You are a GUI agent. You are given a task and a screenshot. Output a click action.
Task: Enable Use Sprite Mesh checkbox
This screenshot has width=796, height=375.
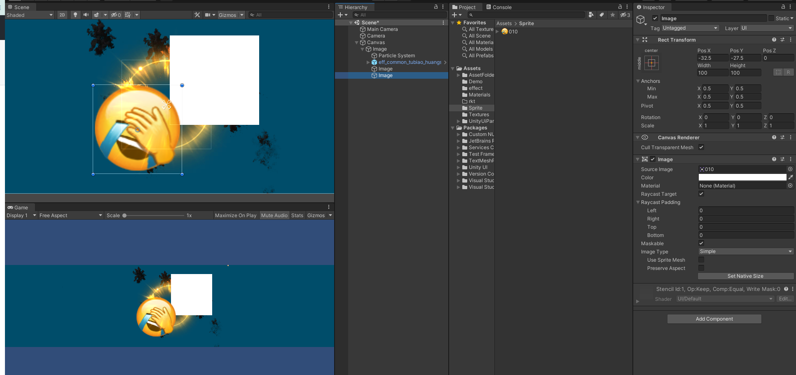(x=701, y=260)
